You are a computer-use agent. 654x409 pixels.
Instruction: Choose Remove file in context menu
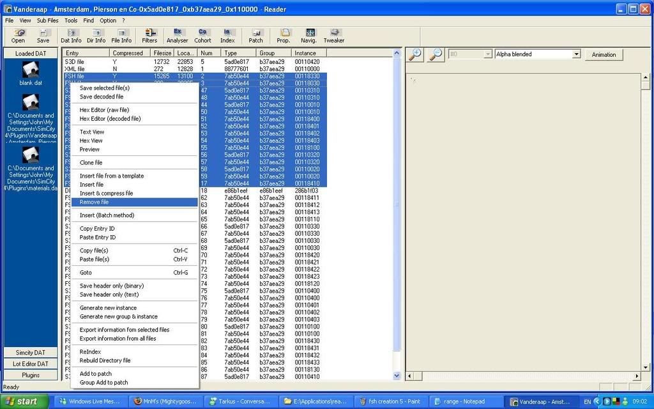click(134, 203)
